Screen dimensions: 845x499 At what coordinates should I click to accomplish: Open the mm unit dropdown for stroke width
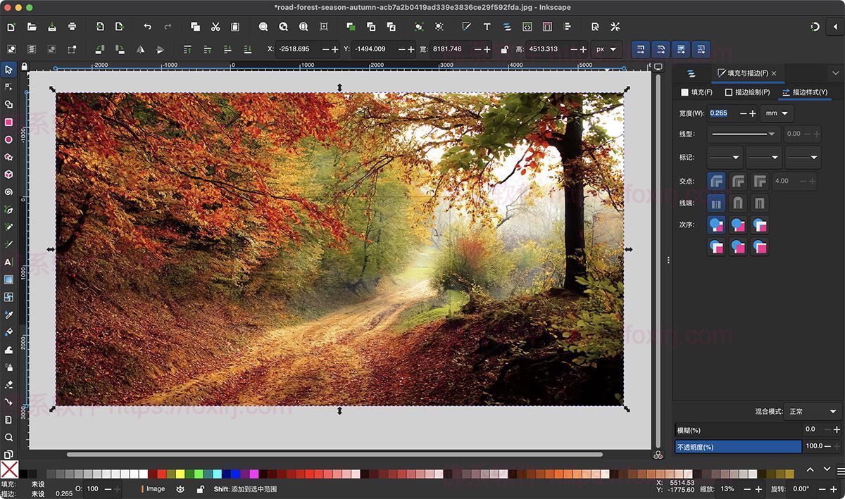(778, 113)
